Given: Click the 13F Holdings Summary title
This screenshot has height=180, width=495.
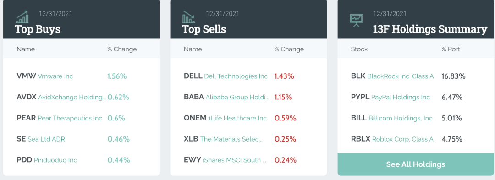Looking at the screenshot, I should 430,29.
